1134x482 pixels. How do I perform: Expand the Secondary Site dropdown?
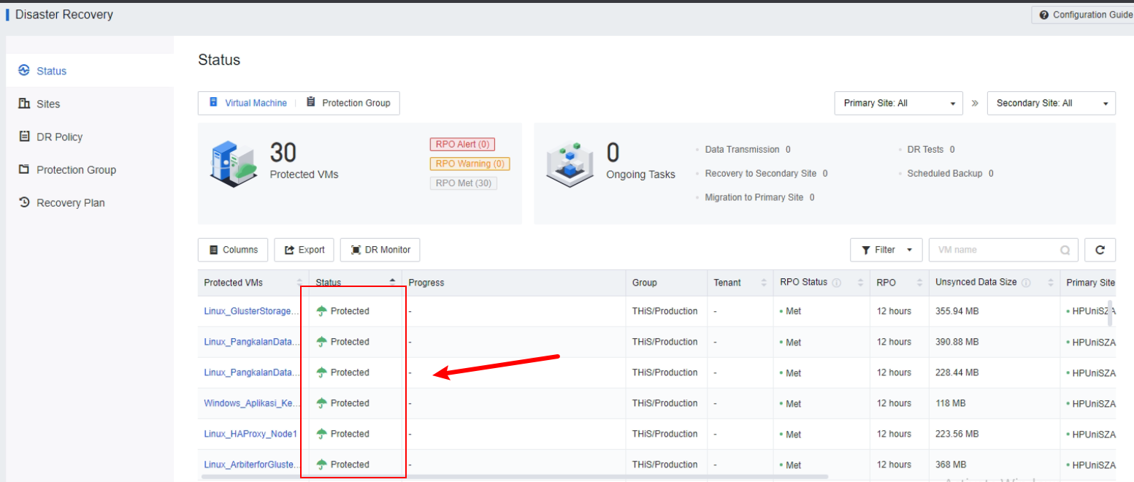[1051, 103]
